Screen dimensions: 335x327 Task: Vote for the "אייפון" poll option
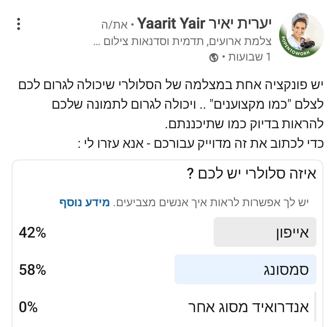click(x=265, y=232)
